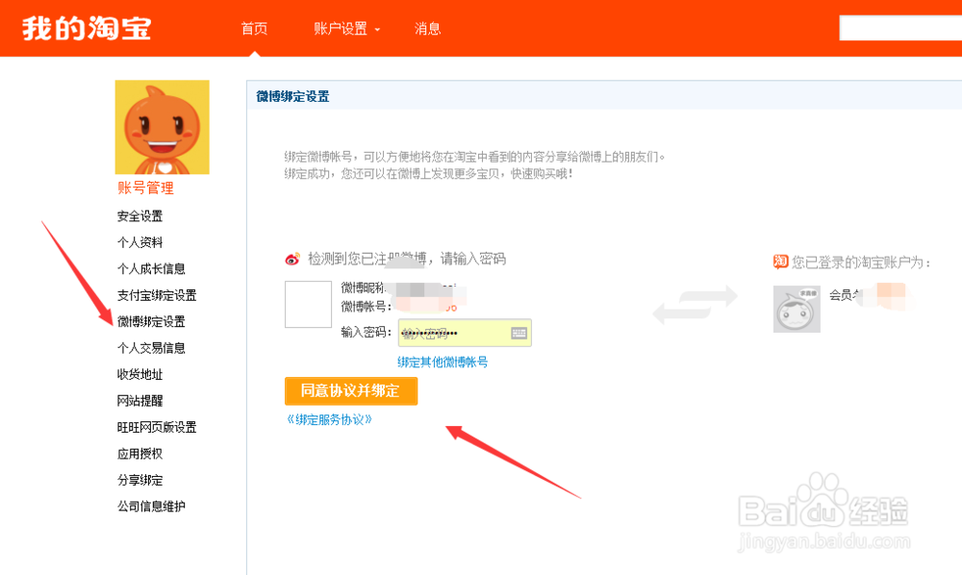
Task: Expand the 账户设置 dropdown menu
Action: click(x=346, y=28)
